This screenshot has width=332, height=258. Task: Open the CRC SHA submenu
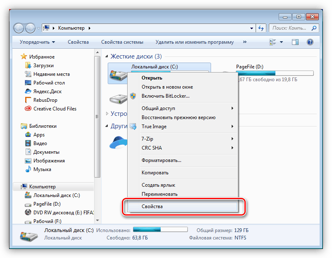point(183,148)
